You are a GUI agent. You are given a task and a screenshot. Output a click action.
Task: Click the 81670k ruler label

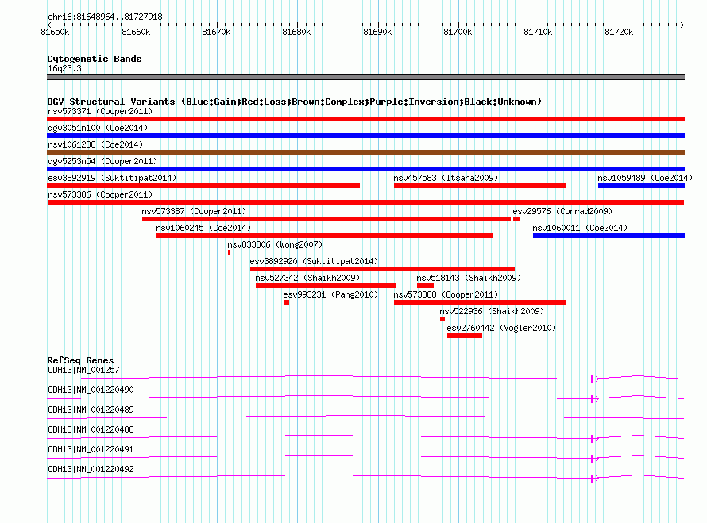click(216, 32)
